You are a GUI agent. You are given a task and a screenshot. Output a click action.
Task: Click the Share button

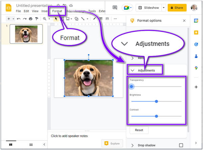pos(177,8)
